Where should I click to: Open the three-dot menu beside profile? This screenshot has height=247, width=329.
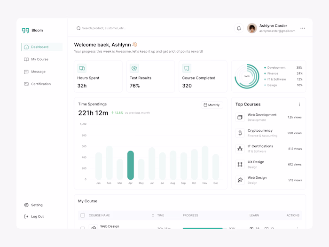pyautogui.click(x=303, y=28)
